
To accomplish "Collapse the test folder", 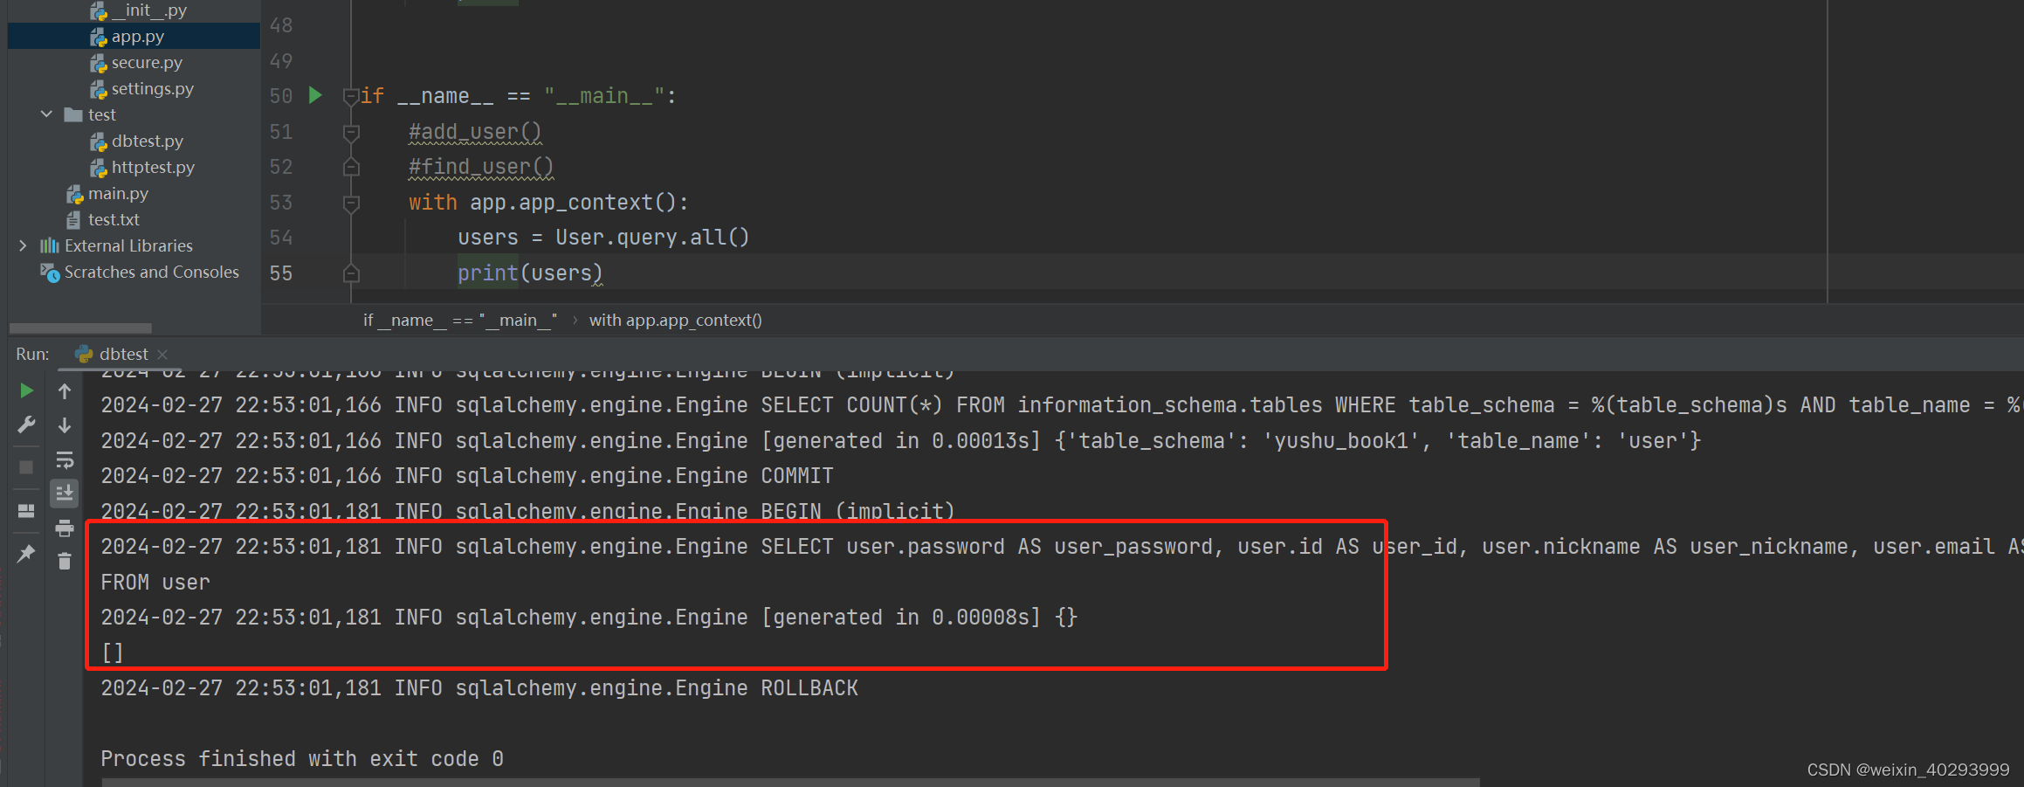I will (46, 114).
